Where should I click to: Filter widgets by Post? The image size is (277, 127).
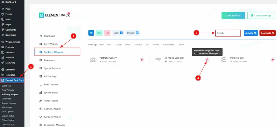pyautogui.click(x=109, y=45)
